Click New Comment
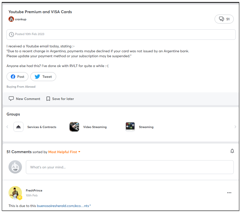 pyautogui.click(x=24, y=99)
